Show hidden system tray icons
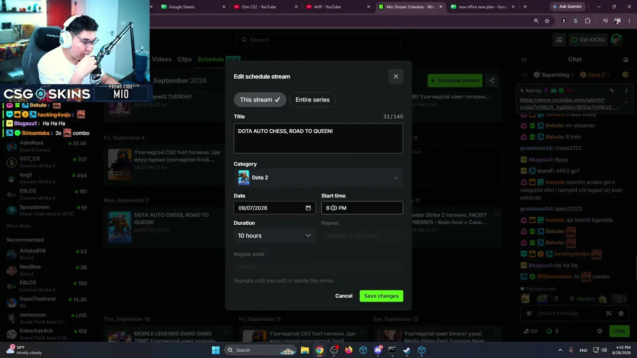Image resolution: width=637 pixels, height=358 pixels. click(560, 350)
